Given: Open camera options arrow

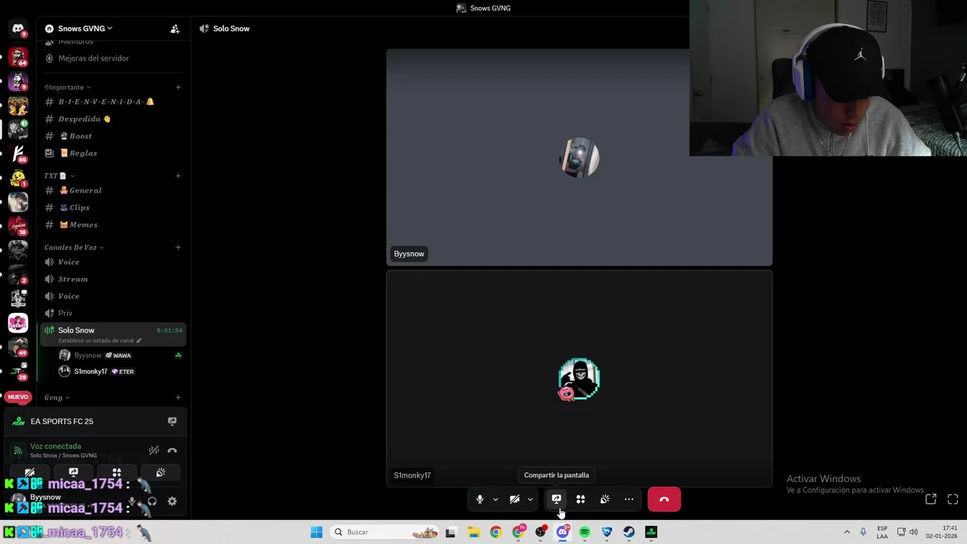Looking at the screenshot, I should click(530, 499).
